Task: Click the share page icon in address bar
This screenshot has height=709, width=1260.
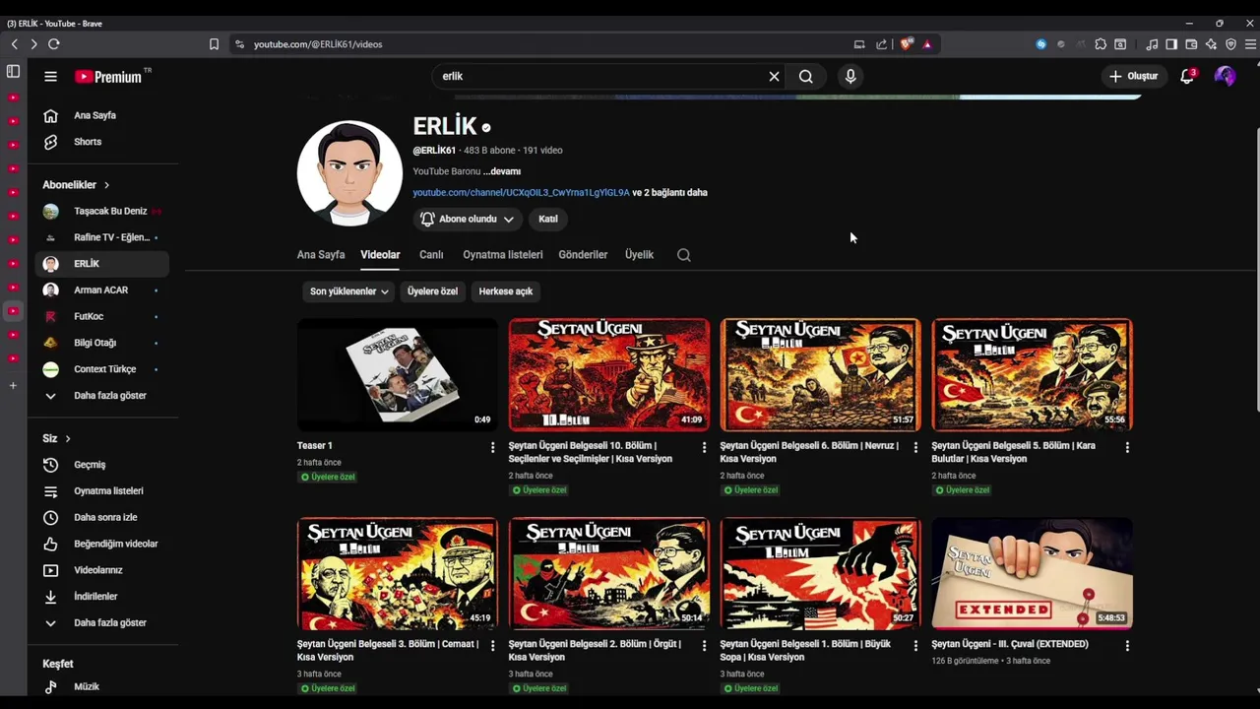Action: tap(881, 44)
